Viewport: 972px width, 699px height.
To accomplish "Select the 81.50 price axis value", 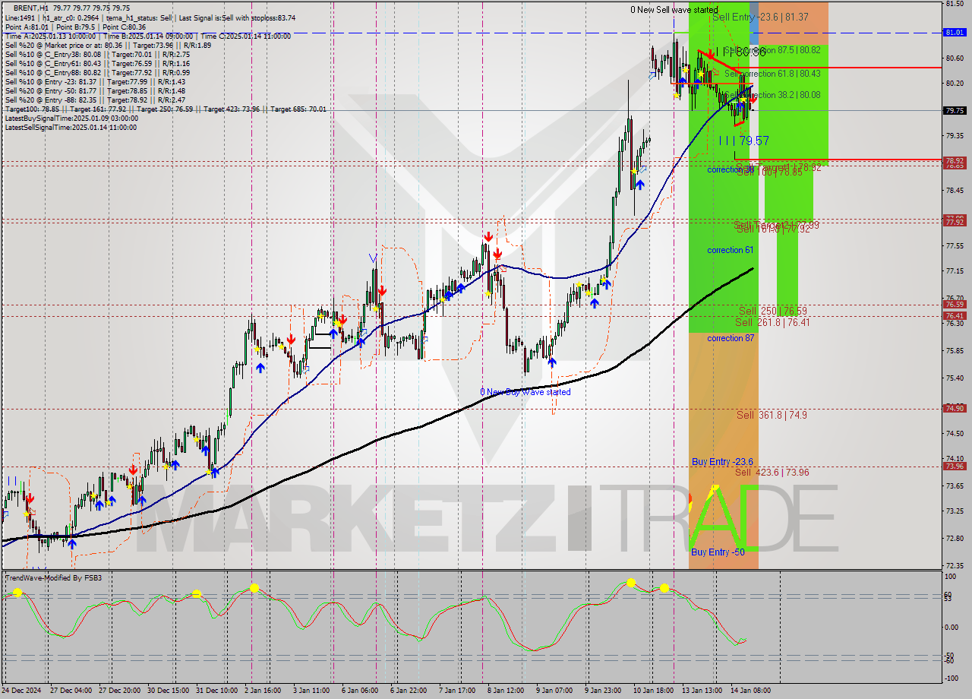I will (x=955, y=5).
